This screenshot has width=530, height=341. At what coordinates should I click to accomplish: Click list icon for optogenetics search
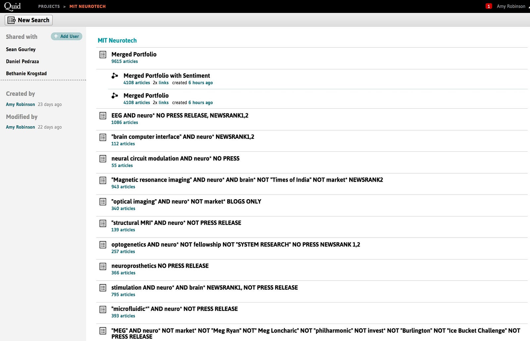coord(103,245)
